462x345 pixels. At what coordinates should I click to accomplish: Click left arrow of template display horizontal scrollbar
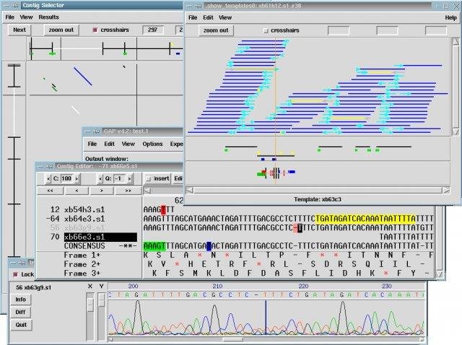[x=190, y=190]
